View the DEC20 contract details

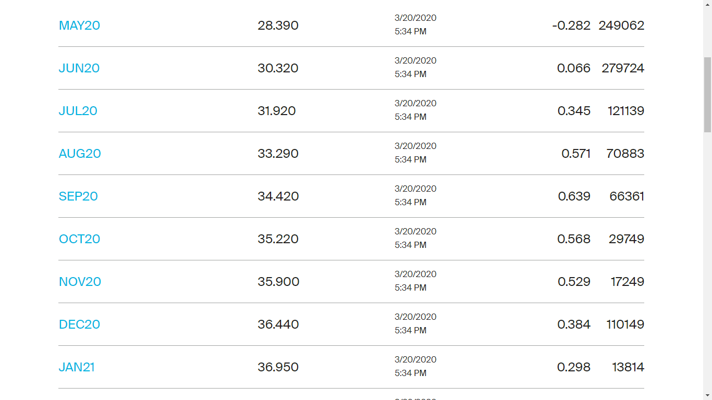click(x=79, y=324)
